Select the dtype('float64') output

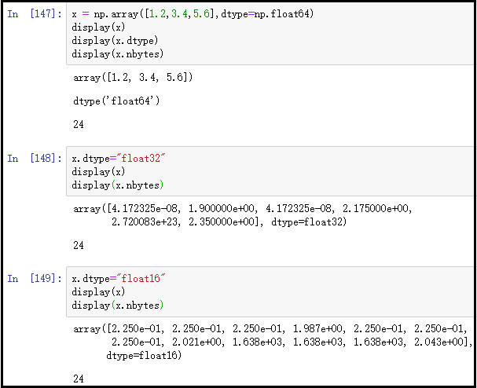(116, 101)
